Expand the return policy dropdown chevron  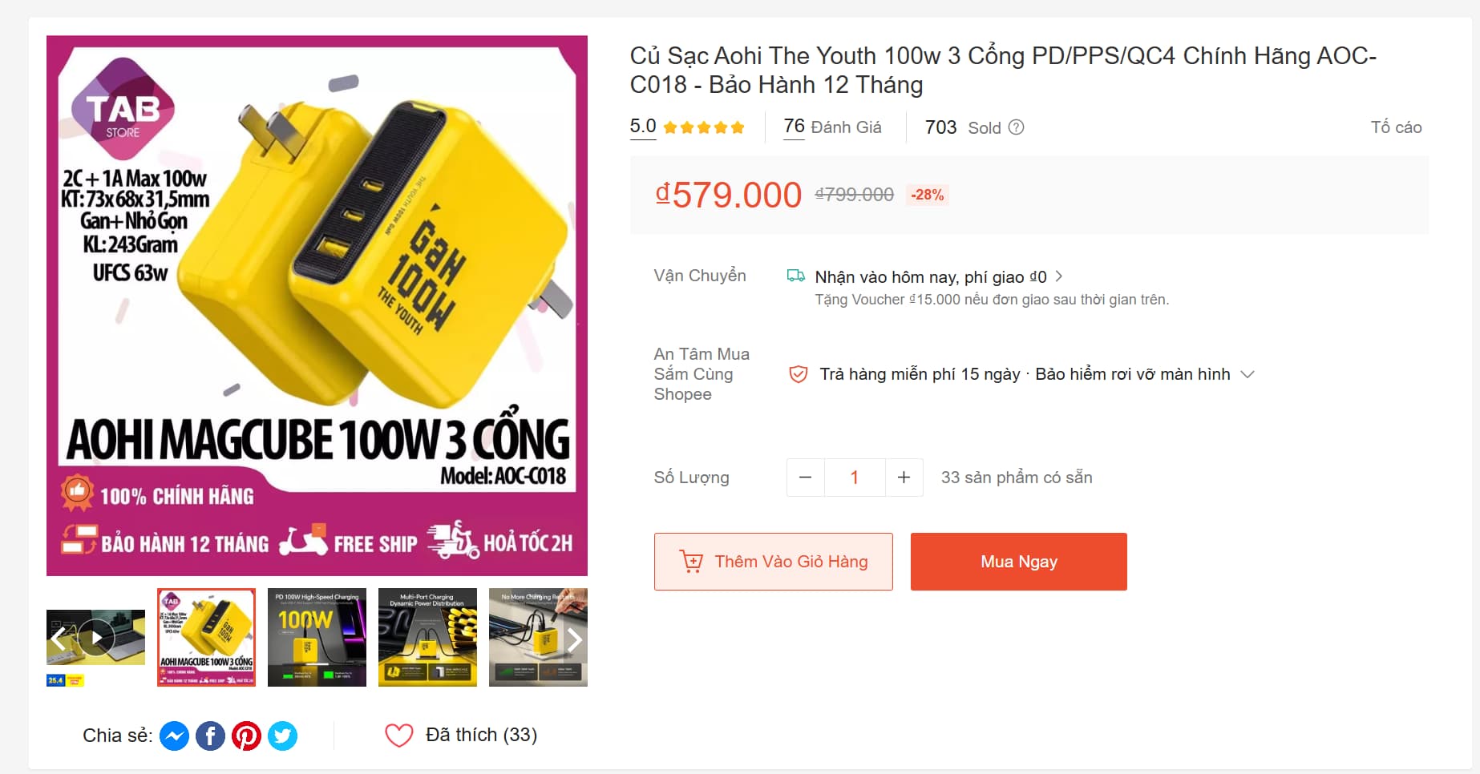[1247, 374]
